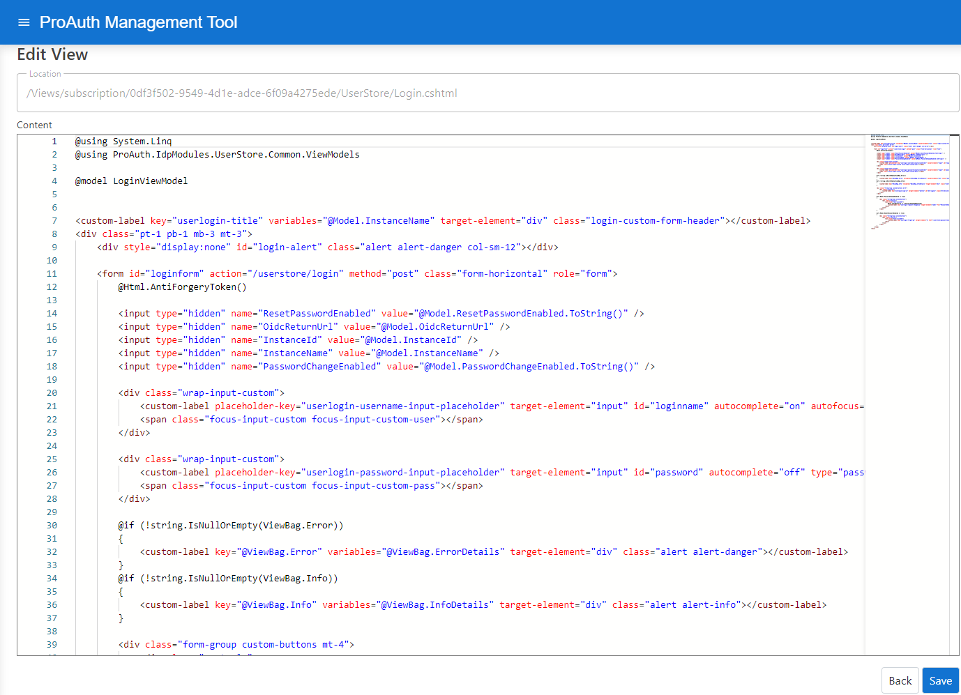Open the navigation hamburger menu

coord(24,22)
